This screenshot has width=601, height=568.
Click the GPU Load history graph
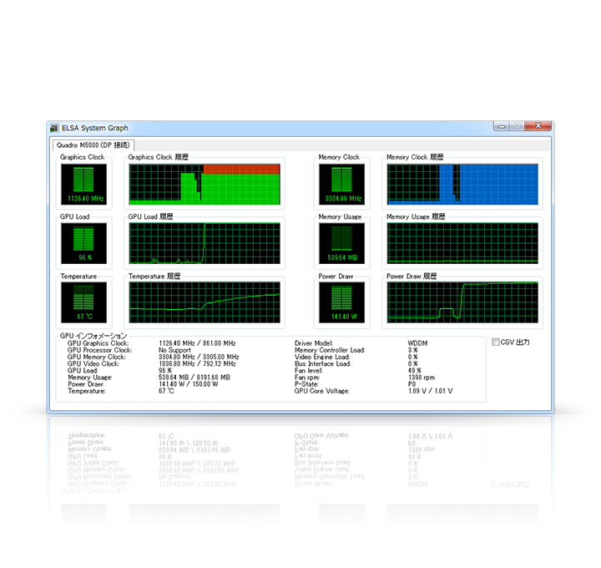(205, 244)
